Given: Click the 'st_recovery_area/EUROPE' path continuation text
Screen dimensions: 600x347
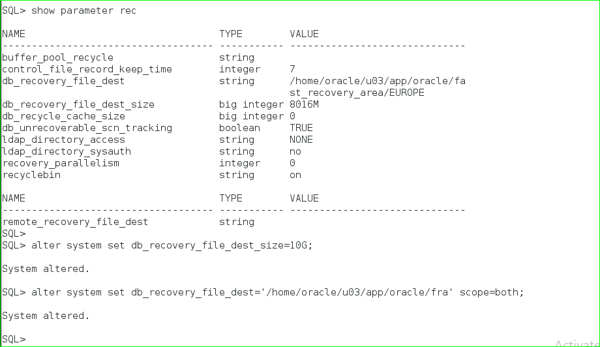Looking at the screenshot, I should pos(357,93).
